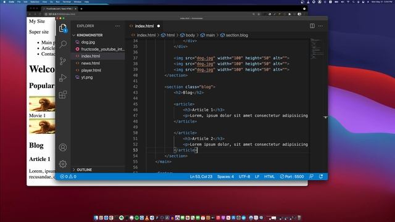This screenshot has height=222, width=395.
Task: Open the Code application menu
Action: [x=11, y=2]
